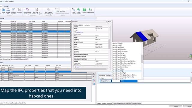This screenshot has width=192, height=108.
Task: Click the blue roof panel in 3D view
Action: coord(142,36)
